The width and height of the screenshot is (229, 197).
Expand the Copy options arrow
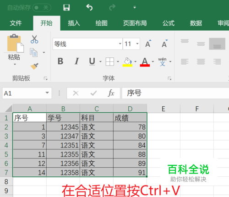pos(44,53)
